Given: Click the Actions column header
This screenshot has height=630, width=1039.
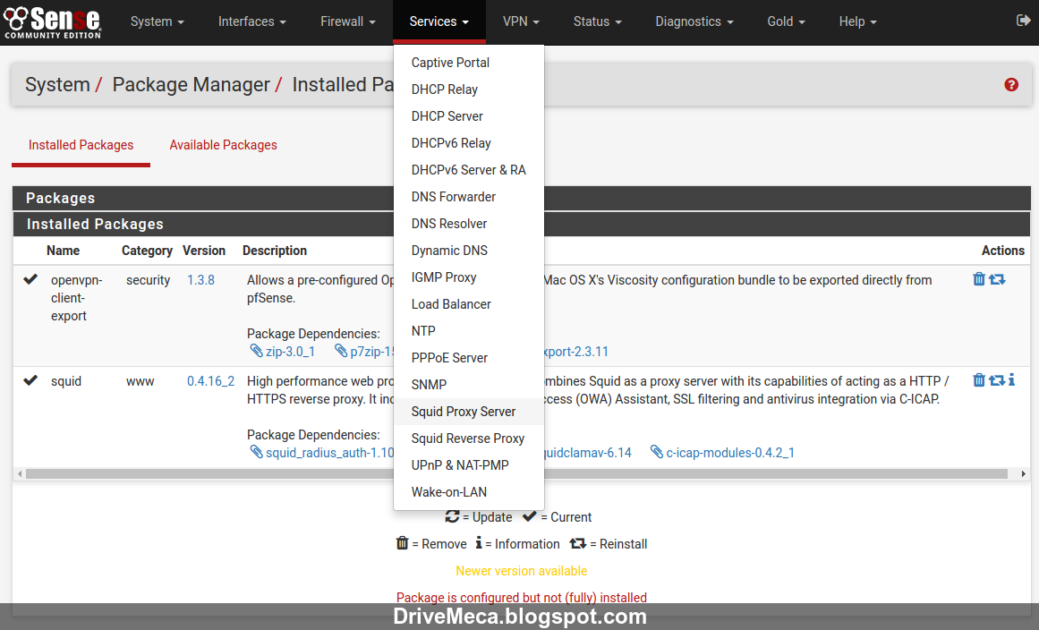Looking at the screenshot, I should (x=1002, y=251).
